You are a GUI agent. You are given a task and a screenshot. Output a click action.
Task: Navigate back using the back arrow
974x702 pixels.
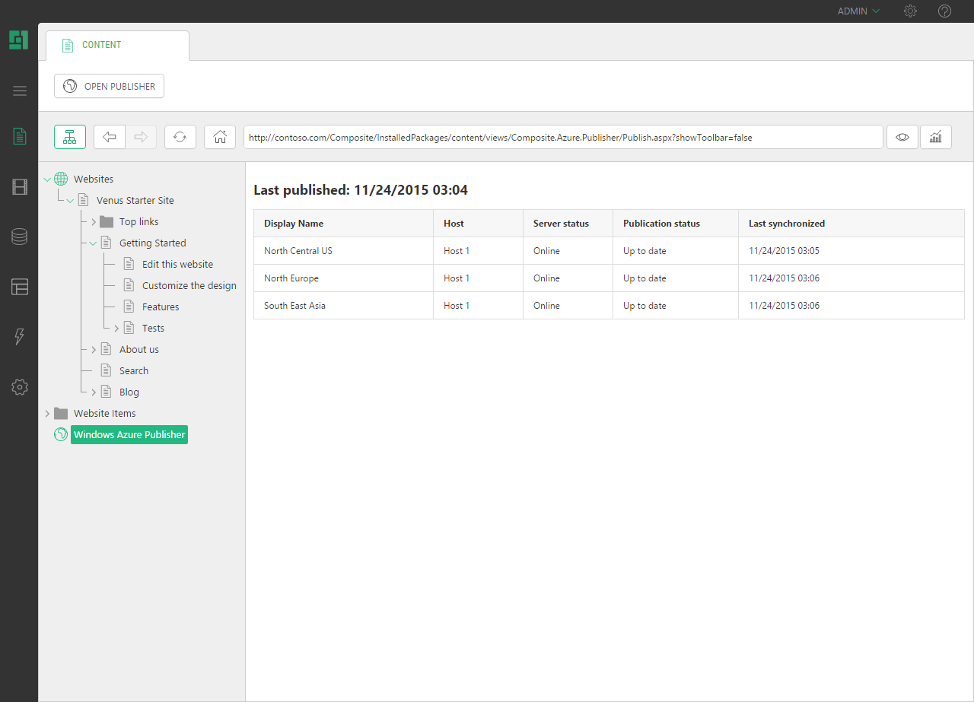(109, 137)
